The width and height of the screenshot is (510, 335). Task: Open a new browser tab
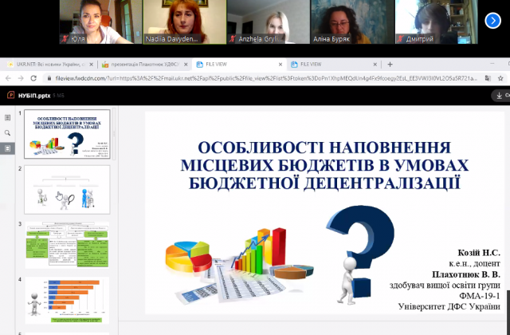(x=390, y=65)
